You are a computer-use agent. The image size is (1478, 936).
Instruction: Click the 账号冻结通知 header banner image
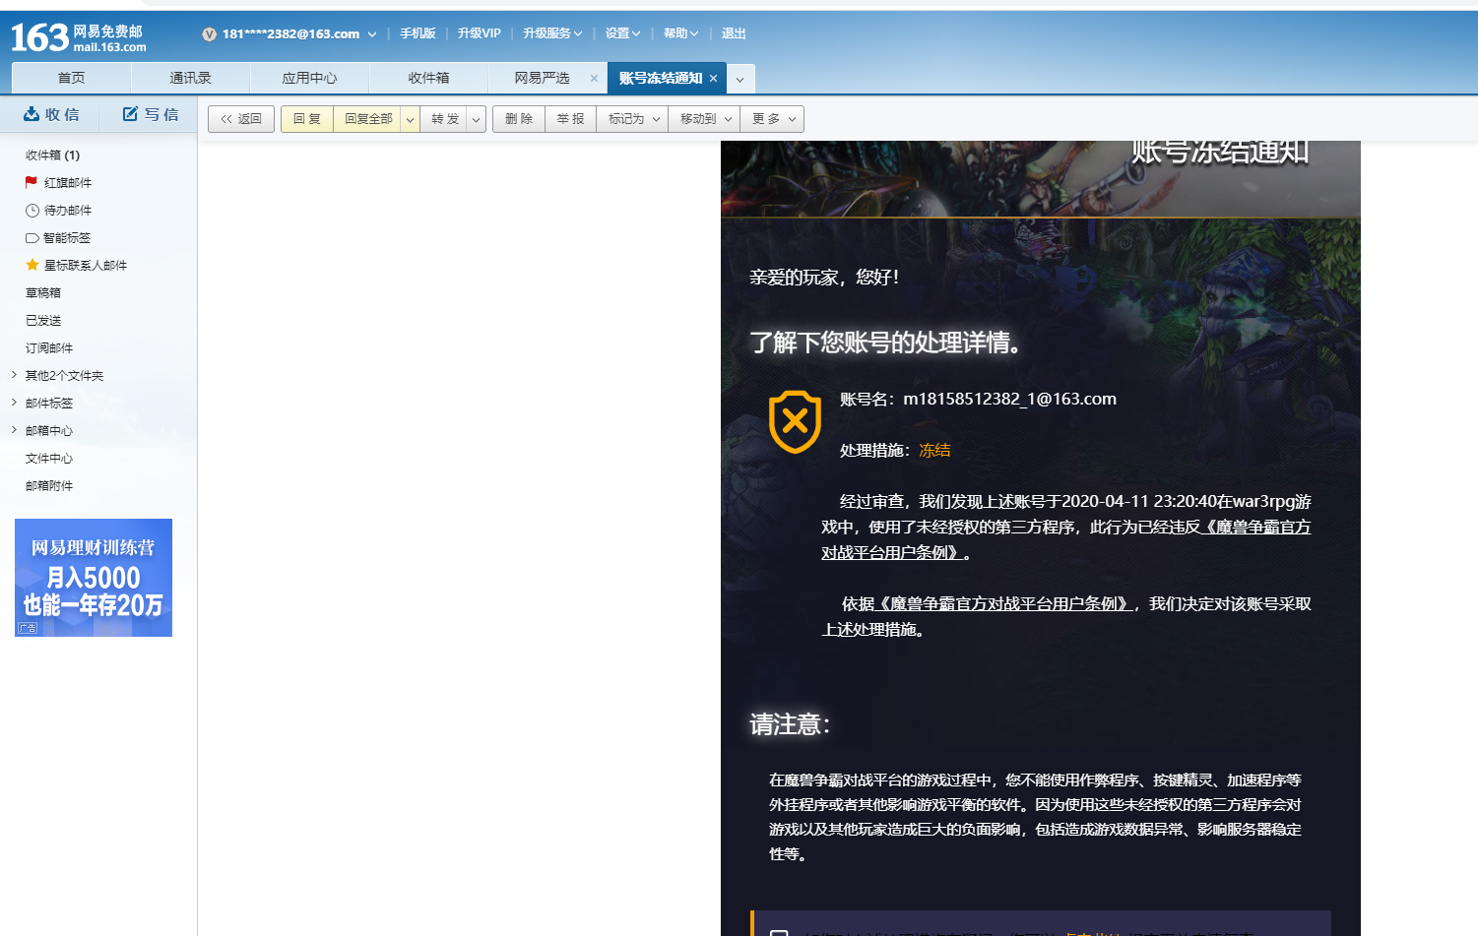(1041, 178)
